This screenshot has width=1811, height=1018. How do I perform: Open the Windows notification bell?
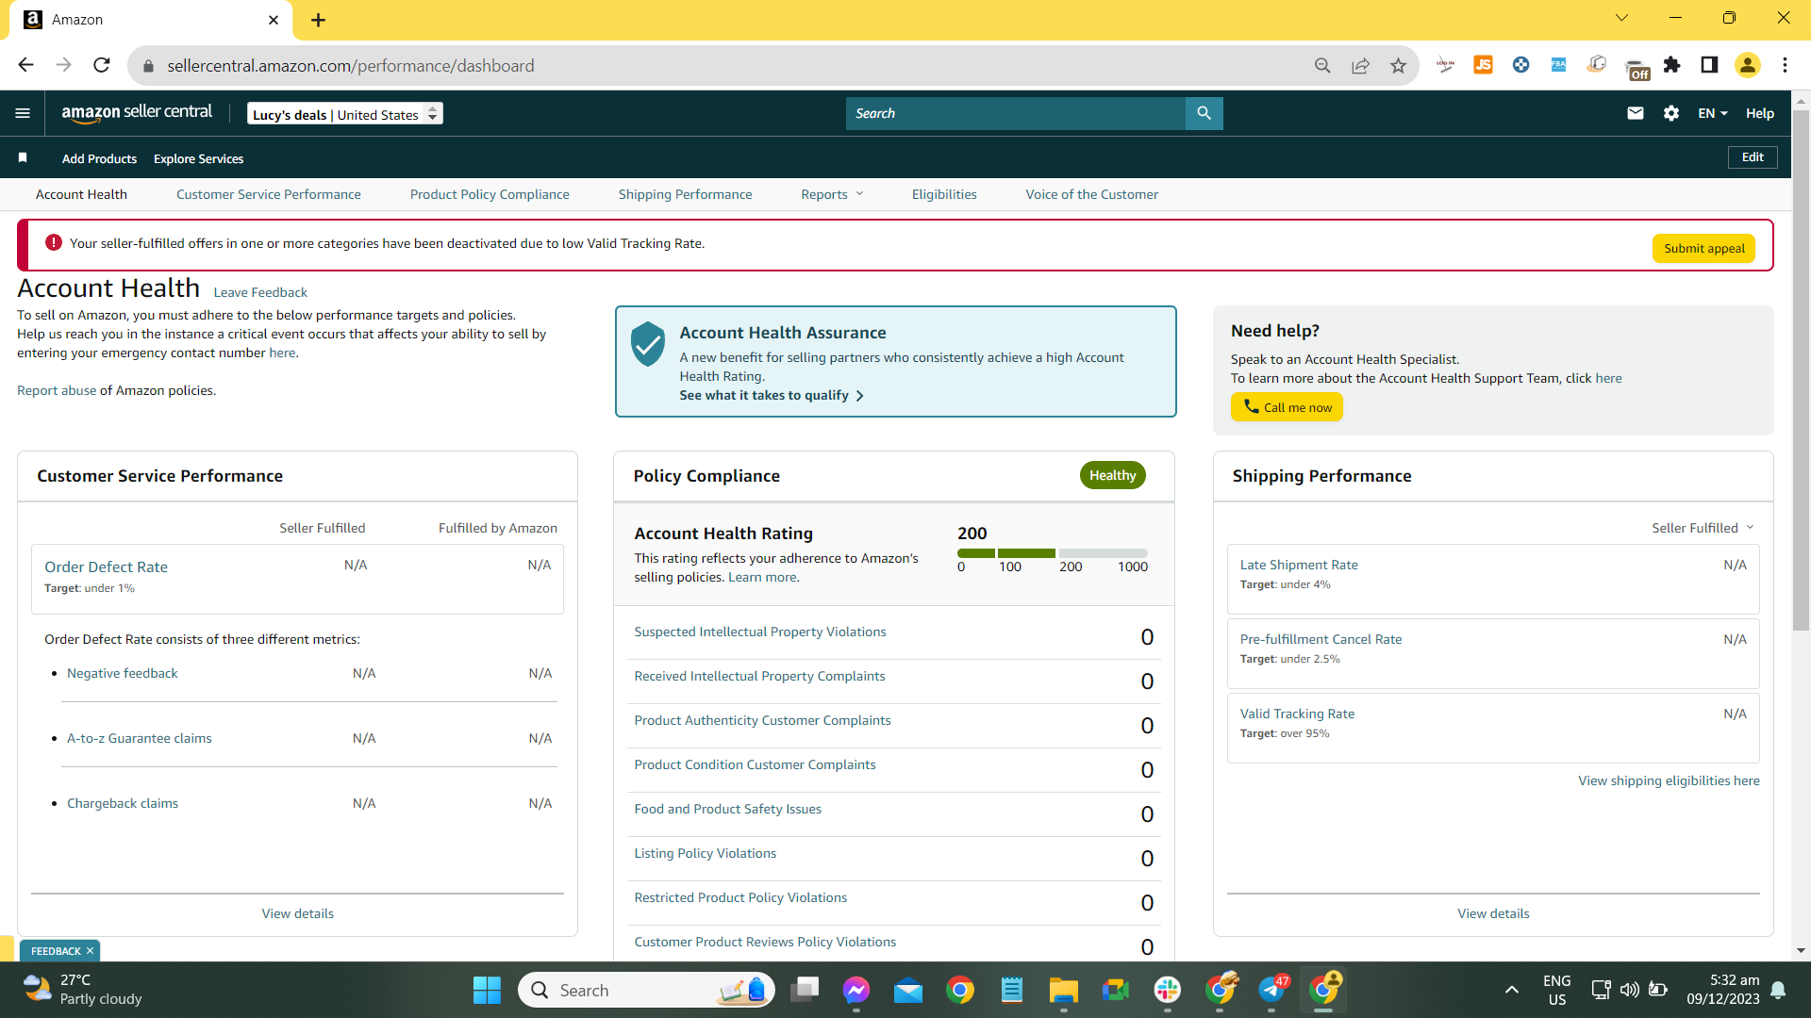coord(1778,990)
